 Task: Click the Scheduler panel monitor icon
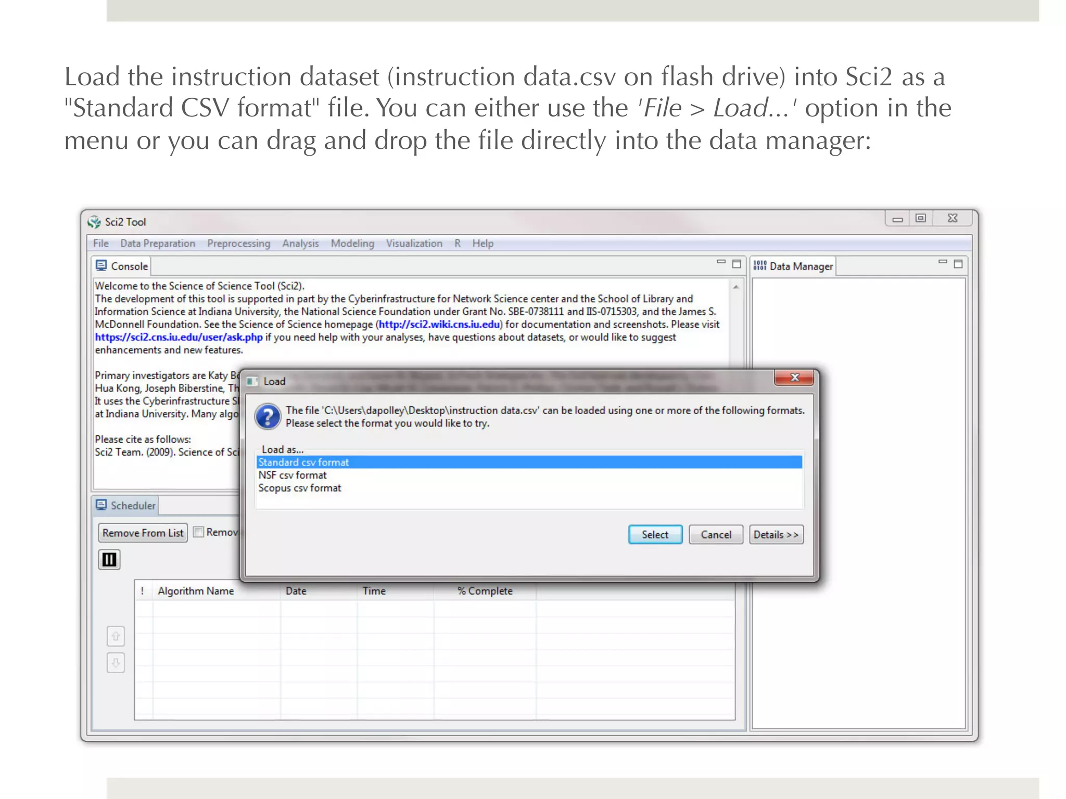(x=101, y=505)
